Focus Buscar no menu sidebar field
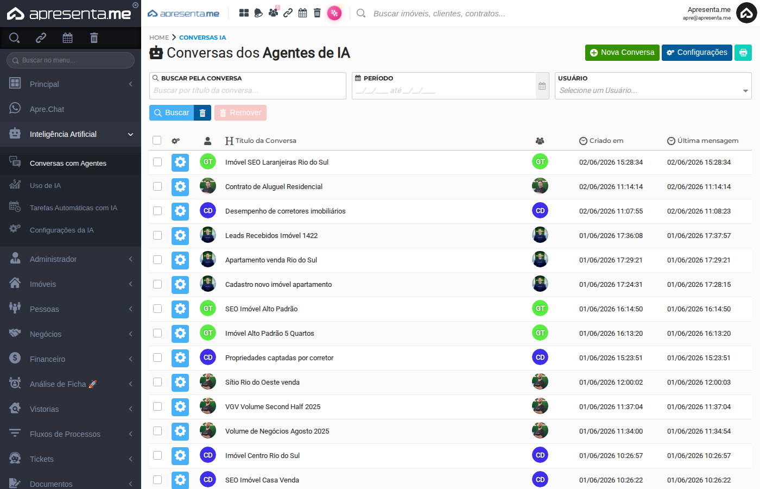 tap(71, 60)
